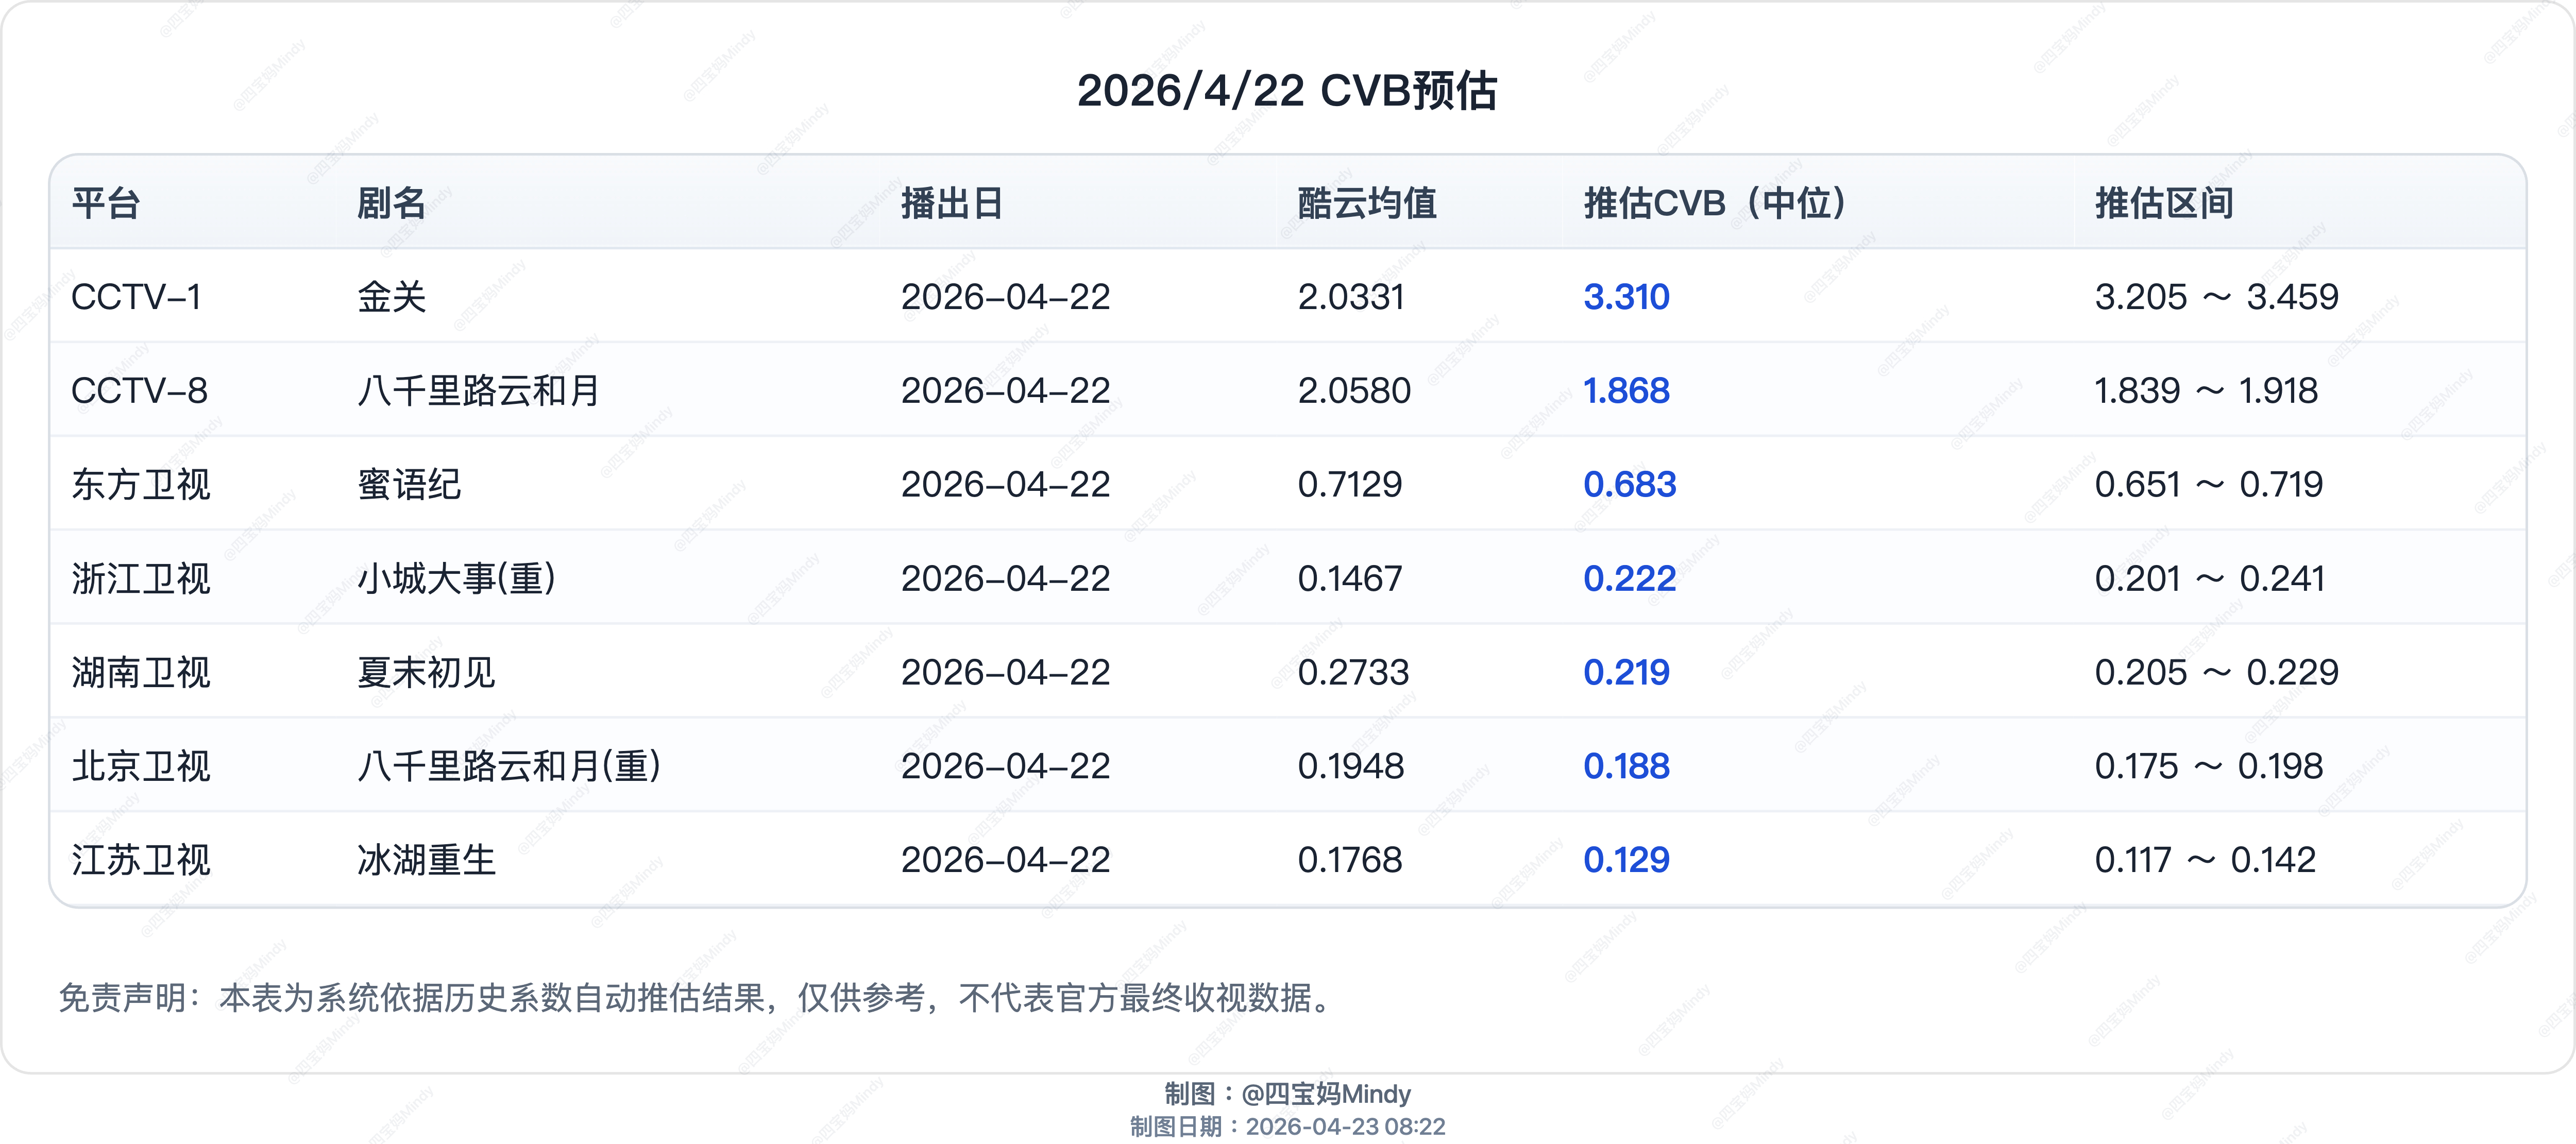Select the 冰湖重生 drama name cell
2576x1144 pixels.
(426, 860)
